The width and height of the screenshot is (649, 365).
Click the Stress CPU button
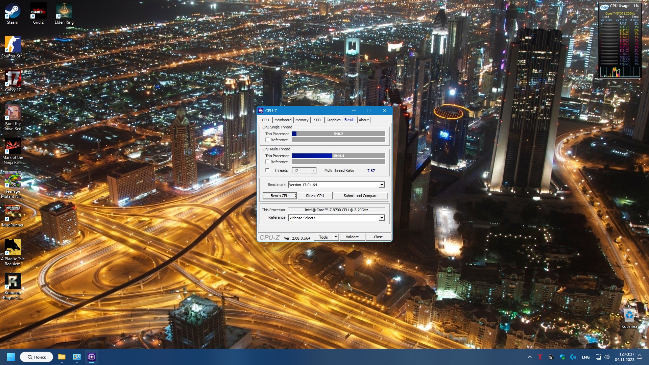pyautogui.click(x=315, y=196)
